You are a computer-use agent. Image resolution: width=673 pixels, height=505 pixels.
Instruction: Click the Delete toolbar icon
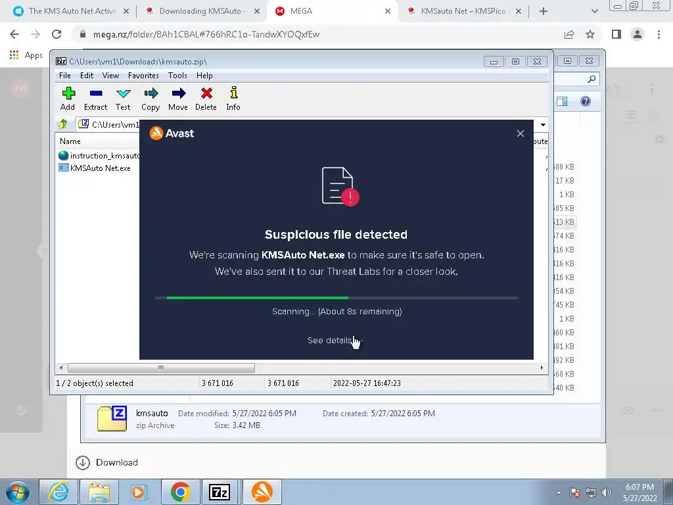click(206, 99)
